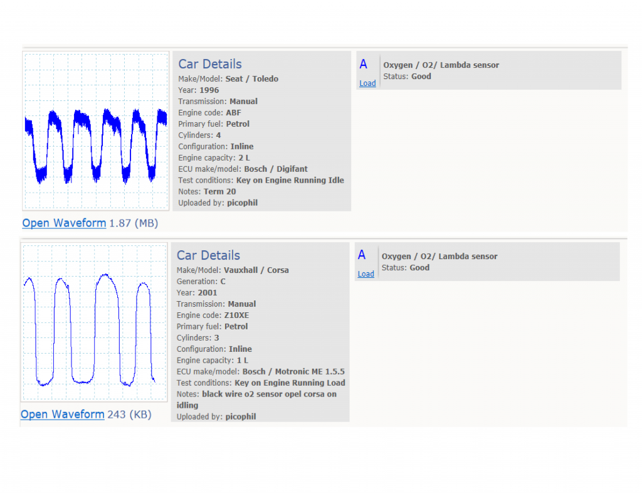The image size is (642, 493).
Task: Click 'Status: Good' in the Seat Toledo row
Action: [407, 76]
